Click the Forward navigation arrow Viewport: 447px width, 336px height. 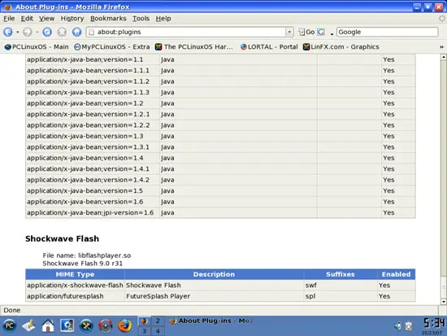[28, 32]
